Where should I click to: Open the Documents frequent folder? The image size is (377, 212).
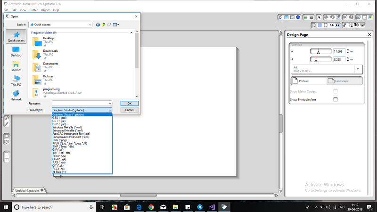50,67
